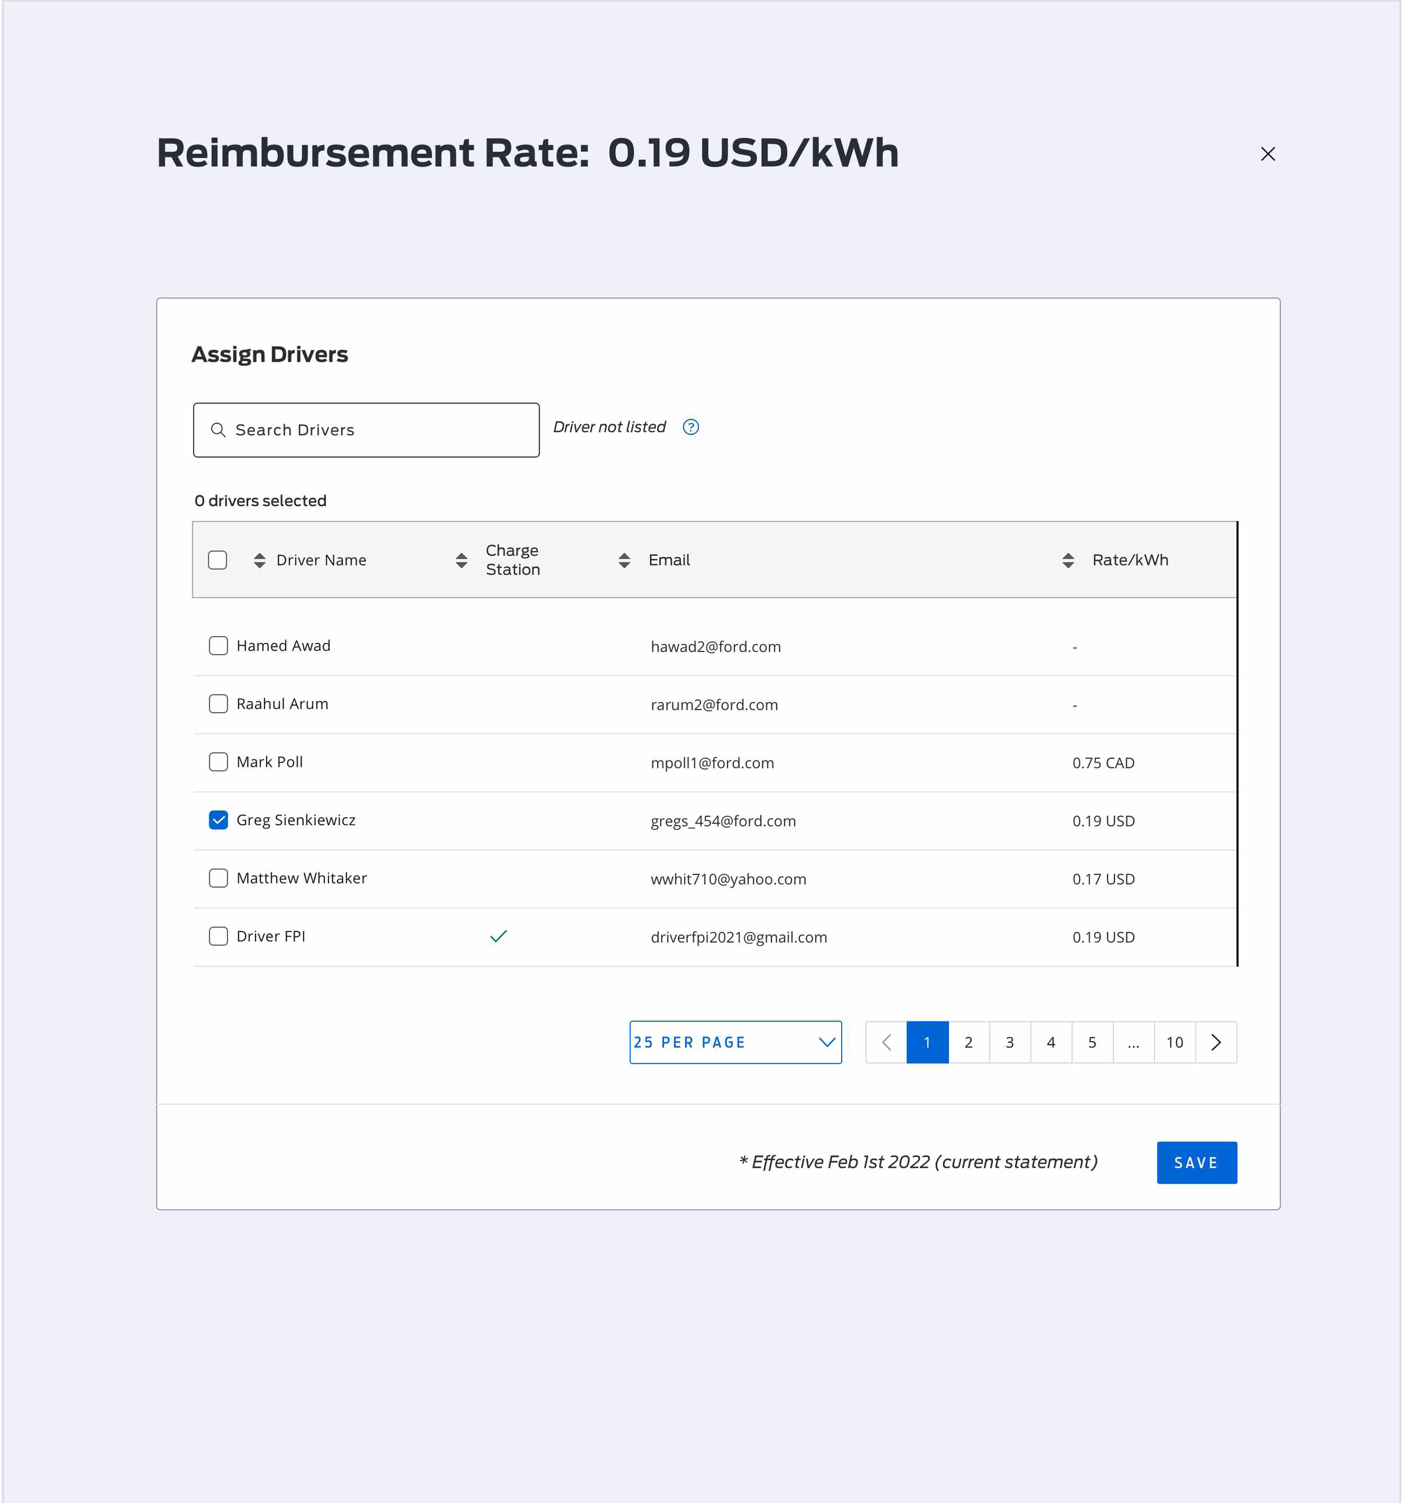Close the Reimbursement Rate dialog
This screenshot has width=1406, height=1503.
pos(1268,154)
